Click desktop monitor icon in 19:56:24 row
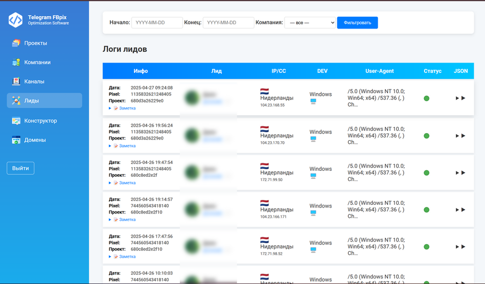This screenshot has height=284, width=485. (313, 139)
